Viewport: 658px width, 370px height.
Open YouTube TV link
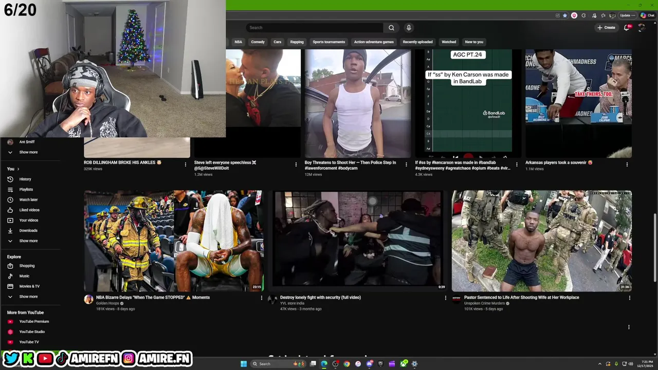(30, 342)
